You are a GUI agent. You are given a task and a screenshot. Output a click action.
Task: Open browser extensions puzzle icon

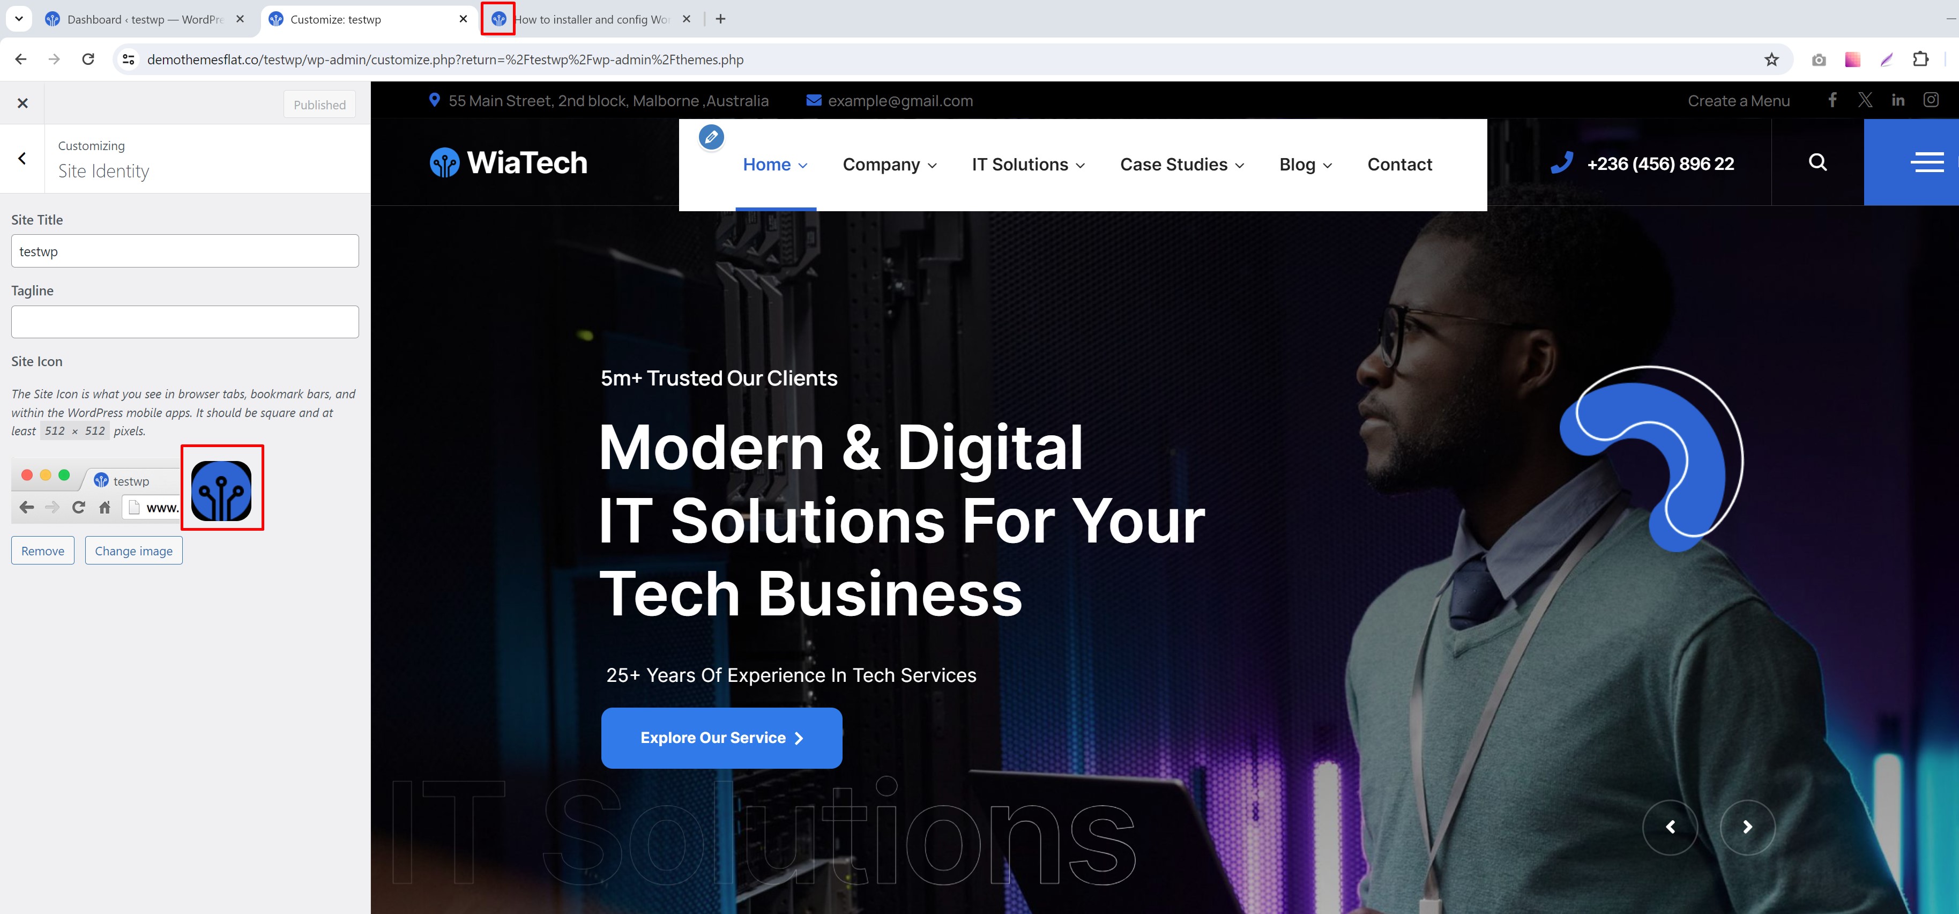click(1920, 60)
